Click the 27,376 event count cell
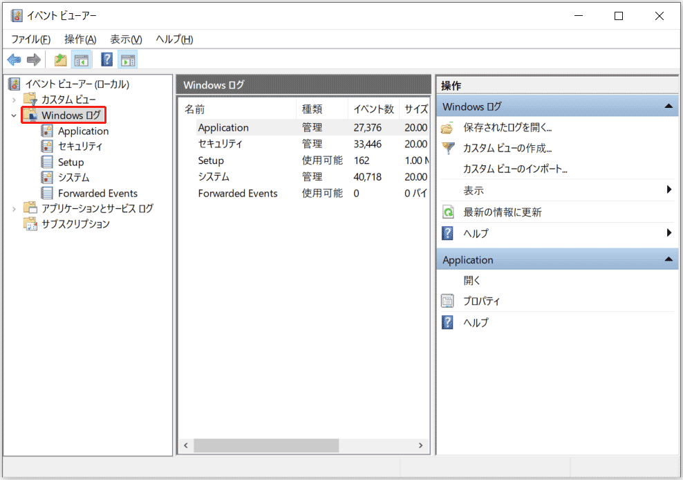Viewport: 683px width, 480px height. [368, 127]
